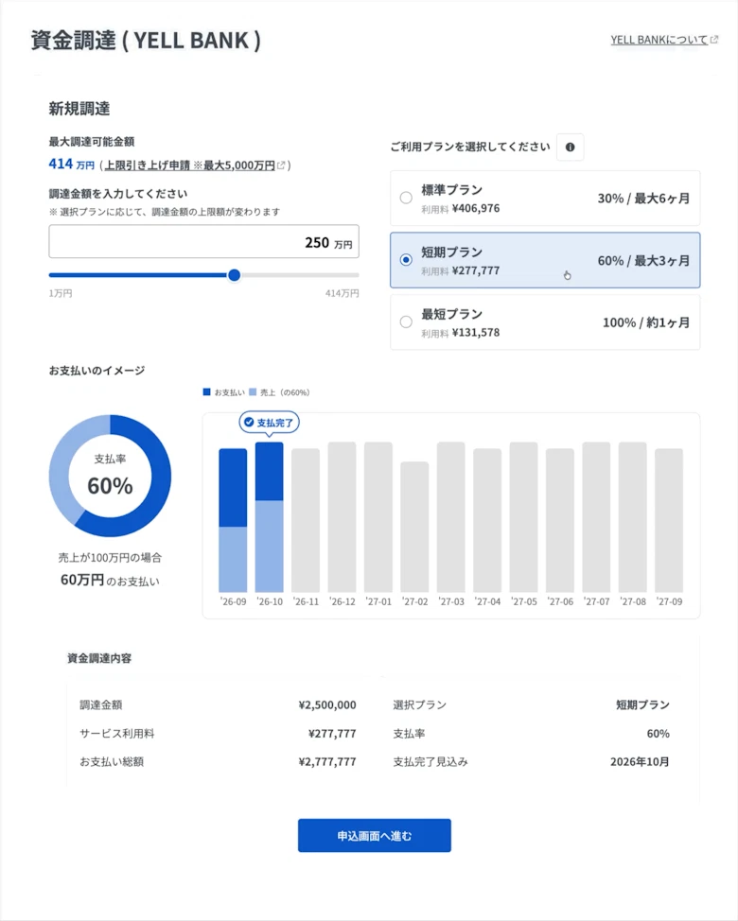Image resolution: width=738 pixels, height=921 pixels.
Task: Click the 支払完了 checkmark badge
Action: pos(269,423)
